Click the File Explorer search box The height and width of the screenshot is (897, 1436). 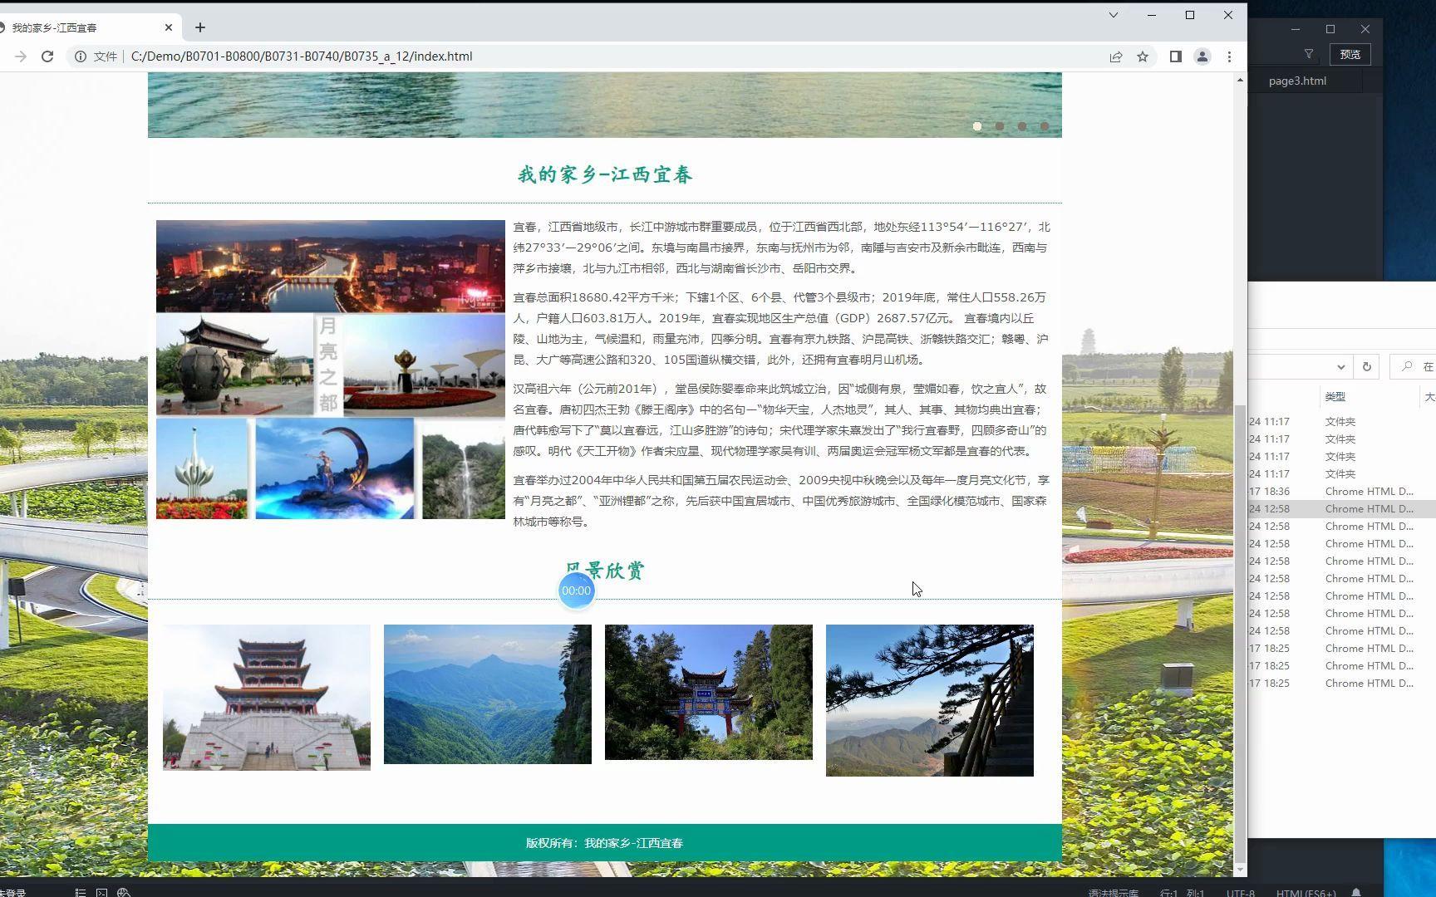point(1413,366)
